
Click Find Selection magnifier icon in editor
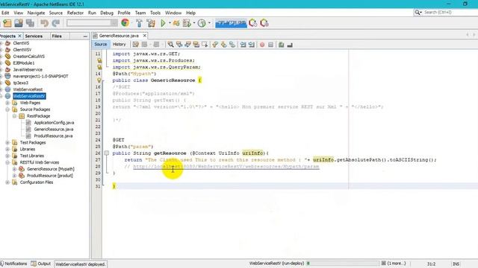(x=171, y=45)
